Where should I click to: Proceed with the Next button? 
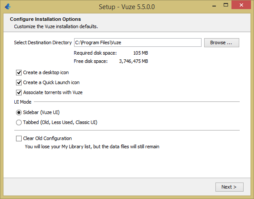point(229,187)
